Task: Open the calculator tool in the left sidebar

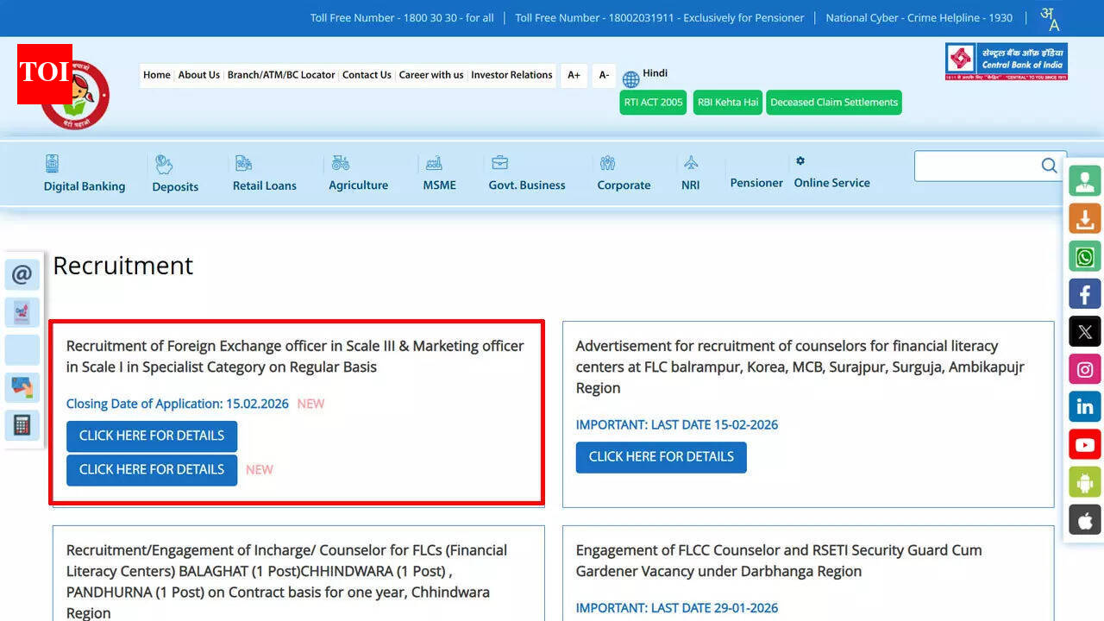Action: pos(22,425)
